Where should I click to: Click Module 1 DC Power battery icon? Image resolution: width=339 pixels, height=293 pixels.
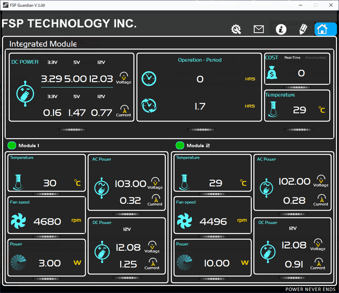[x=102, y=252]
